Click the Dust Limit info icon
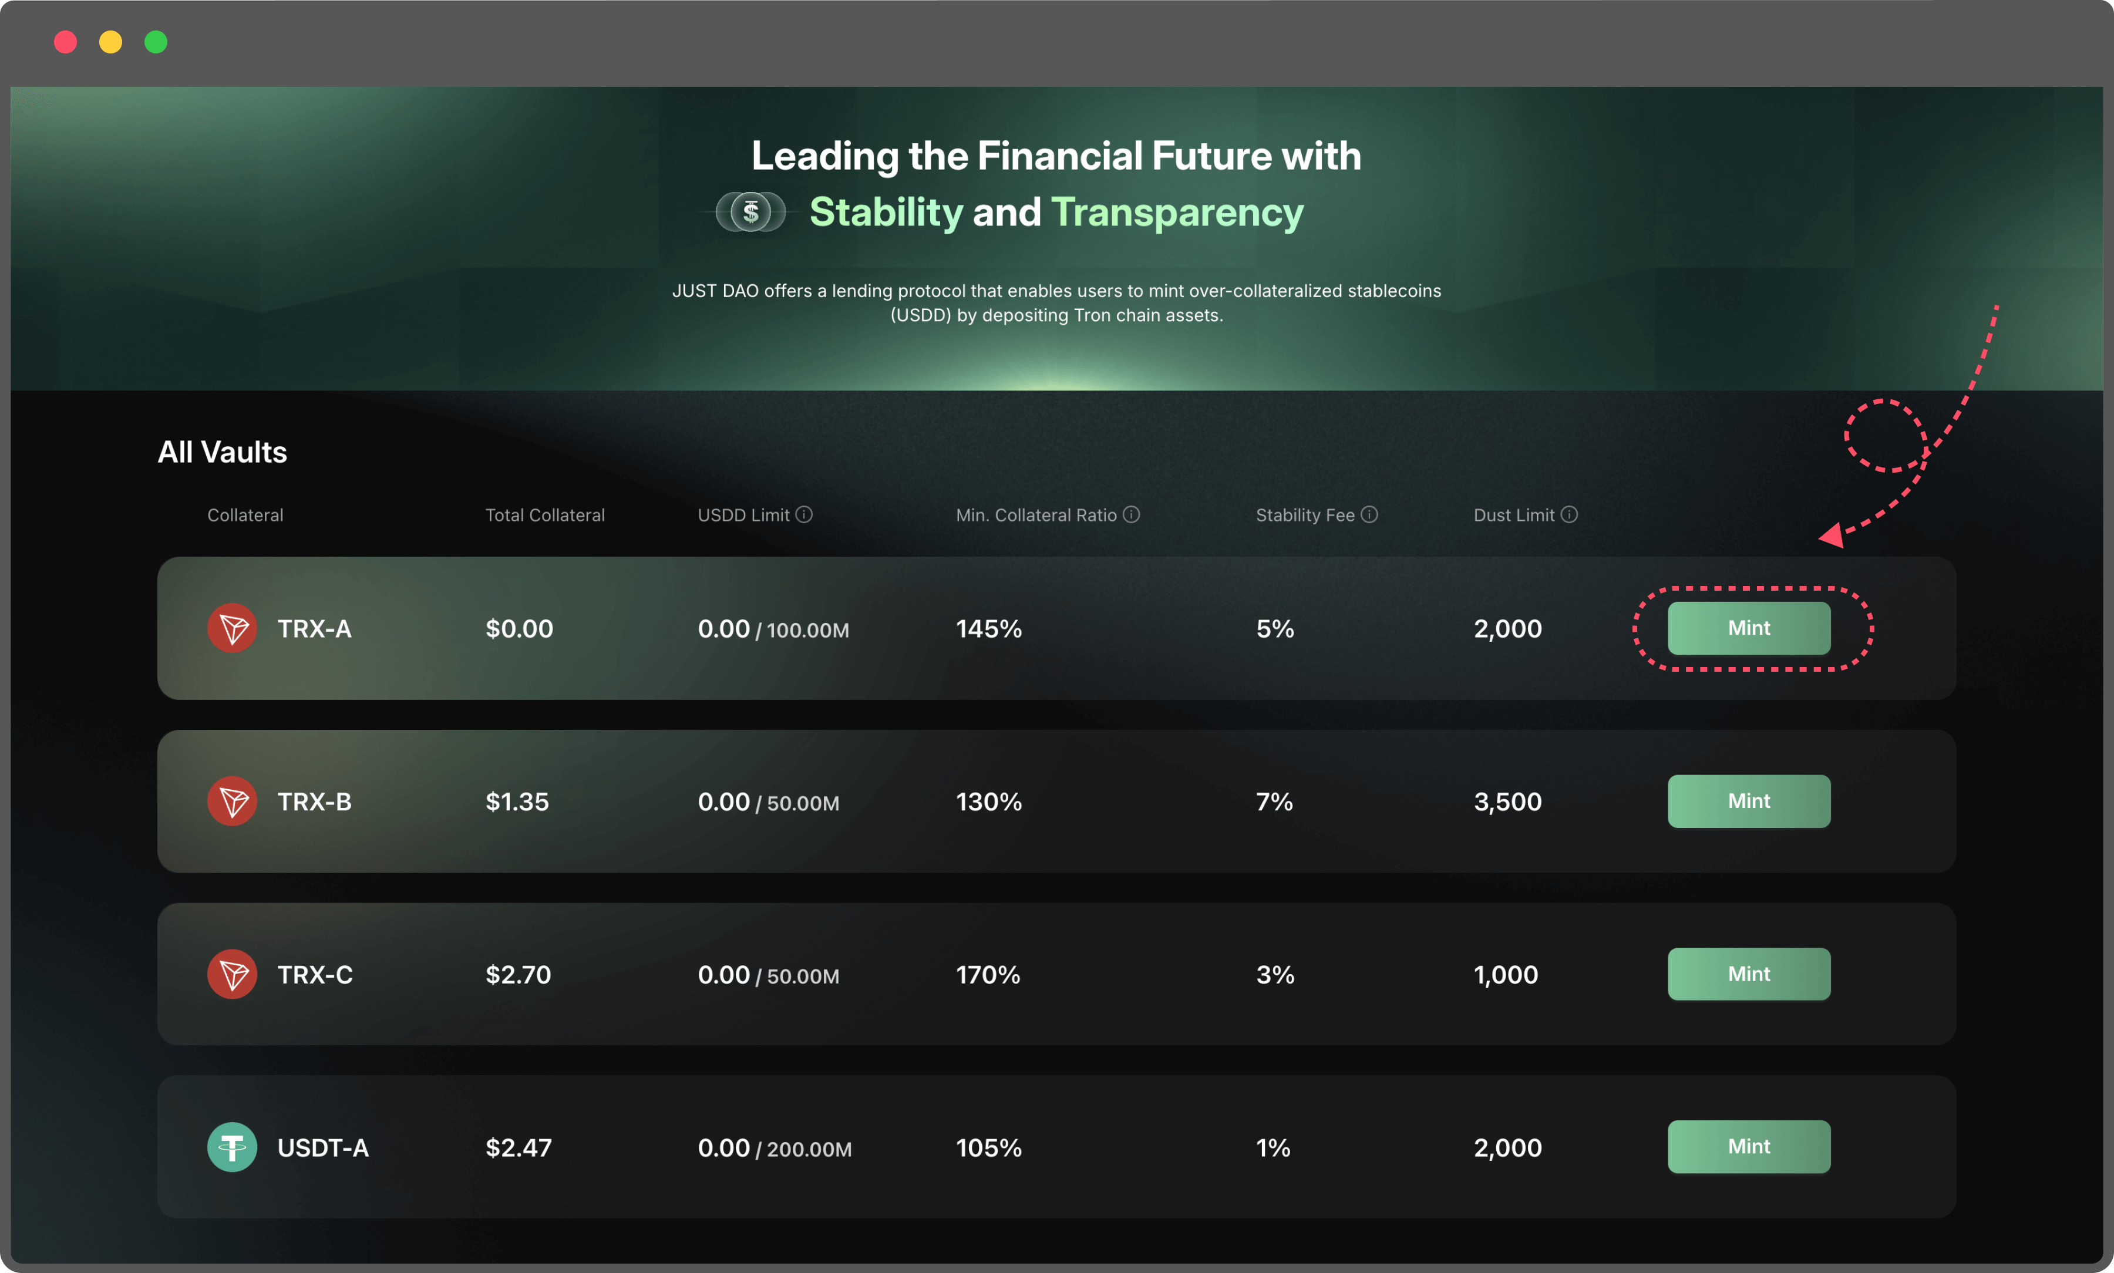Image resolution: width=2114 pixels, height=1273 pixels. coord(1568,515)
